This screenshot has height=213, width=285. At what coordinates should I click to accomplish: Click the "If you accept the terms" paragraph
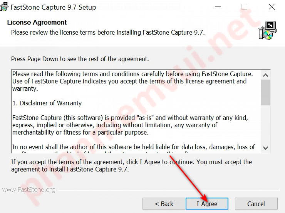click(131, 165)
